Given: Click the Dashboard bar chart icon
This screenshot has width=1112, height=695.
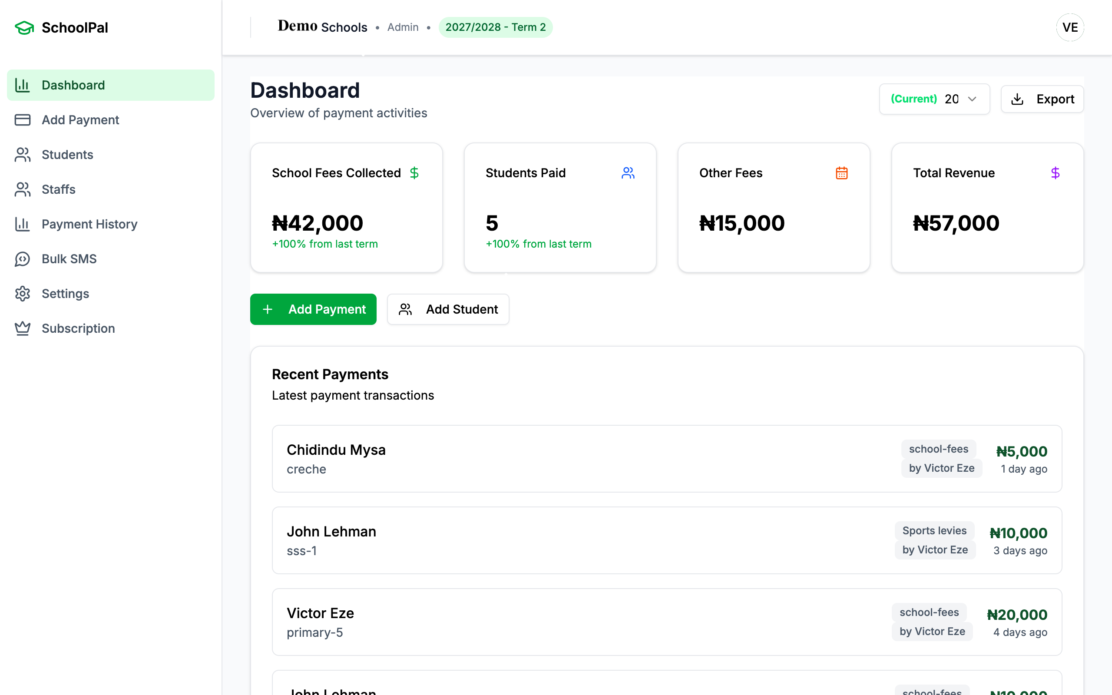Looking at the screenshot, I should coord(23,85).
